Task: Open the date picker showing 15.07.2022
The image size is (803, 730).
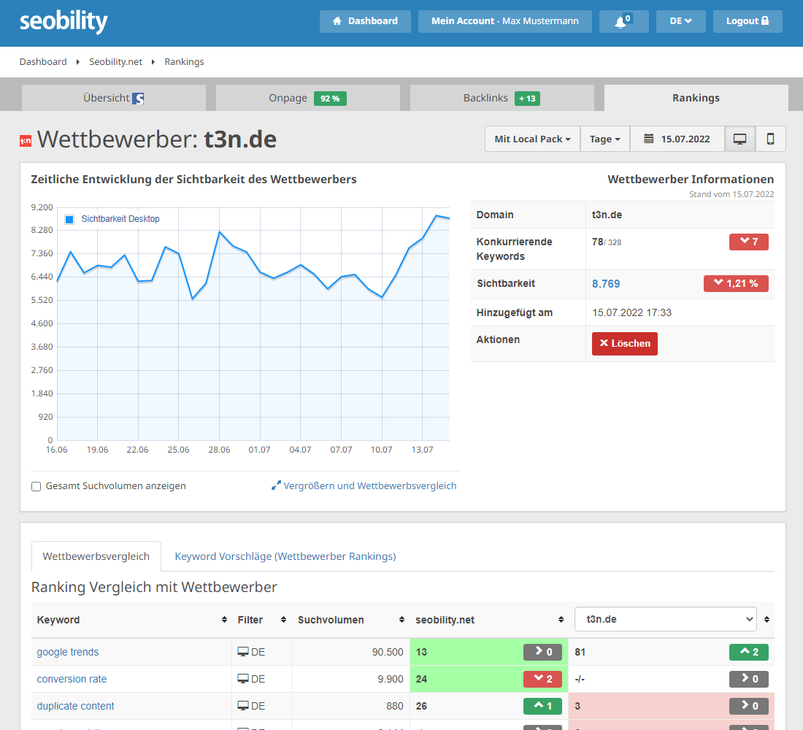Action: pos(677,139)
